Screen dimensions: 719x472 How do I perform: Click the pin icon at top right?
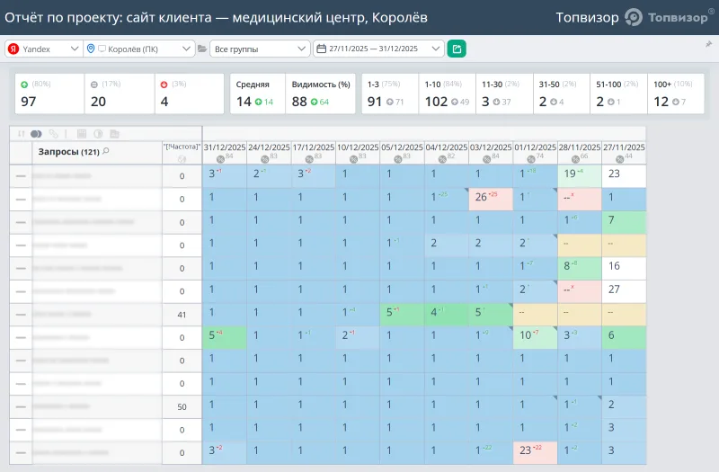pyautogui.click(x=708, y=44)
